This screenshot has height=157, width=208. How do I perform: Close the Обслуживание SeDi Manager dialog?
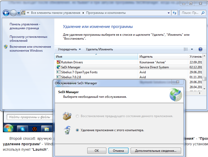(x=178, y=82)
